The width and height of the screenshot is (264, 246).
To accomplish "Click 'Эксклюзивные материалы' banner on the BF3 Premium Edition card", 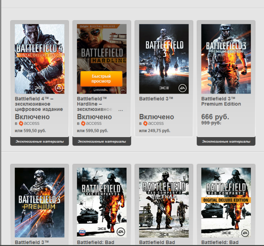I will click(x=226, y=141).
